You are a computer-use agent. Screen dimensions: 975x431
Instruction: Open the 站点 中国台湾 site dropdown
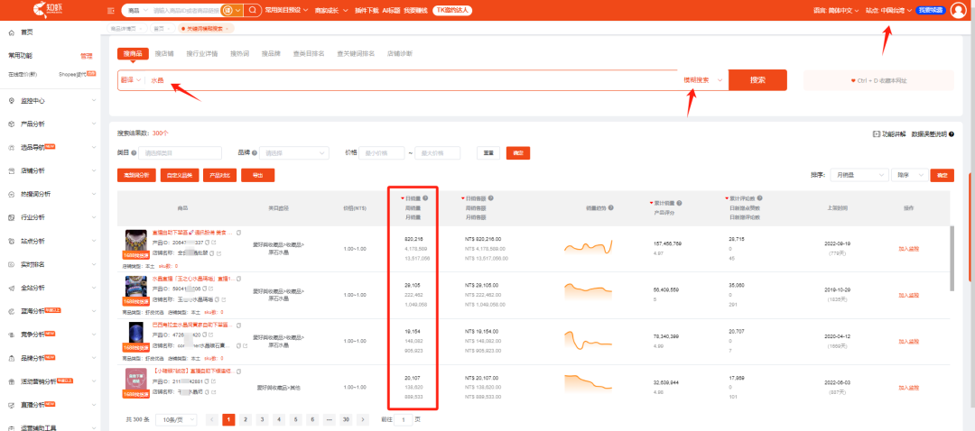click(889, 11)
